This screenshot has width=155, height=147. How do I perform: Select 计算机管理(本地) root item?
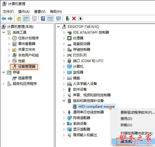(x=20, y=26)
